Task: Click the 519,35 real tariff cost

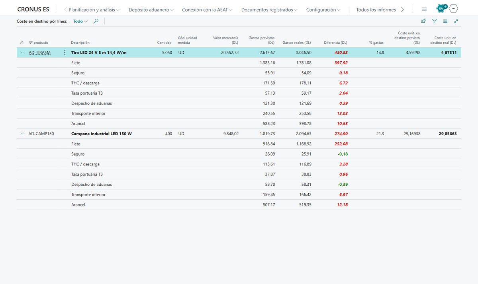Action: (x=304, y=205)
